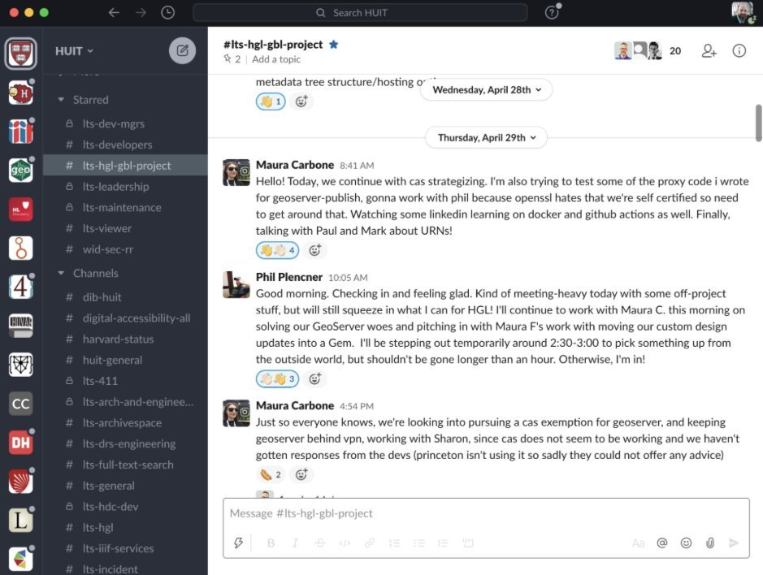Select the lts-hgl-gbl-project channel in sidebar

[126, 166]
